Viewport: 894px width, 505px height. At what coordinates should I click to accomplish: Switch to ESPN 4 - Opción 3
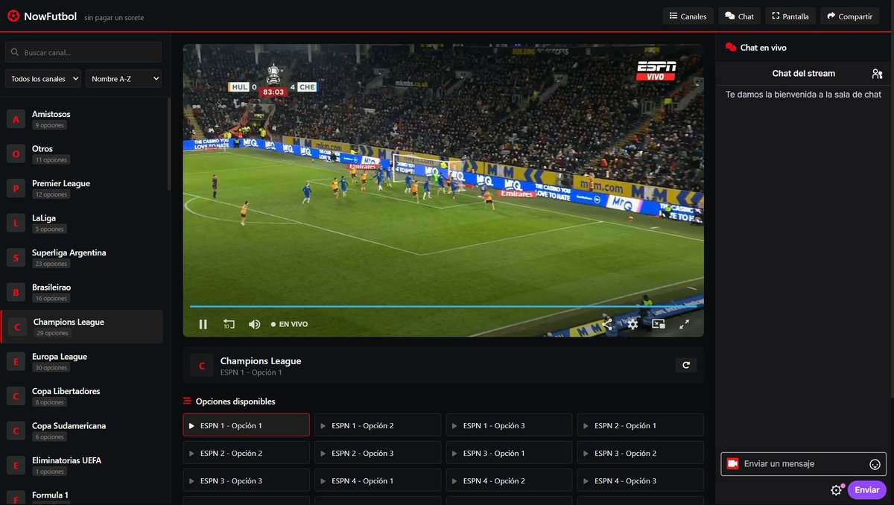click(x=641, y=480)
